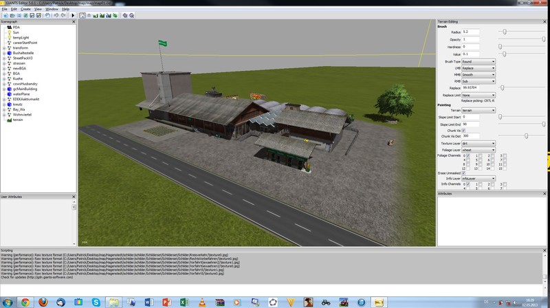
Task: Select the terrain sculpt mode icon
Action: (96, 15)
